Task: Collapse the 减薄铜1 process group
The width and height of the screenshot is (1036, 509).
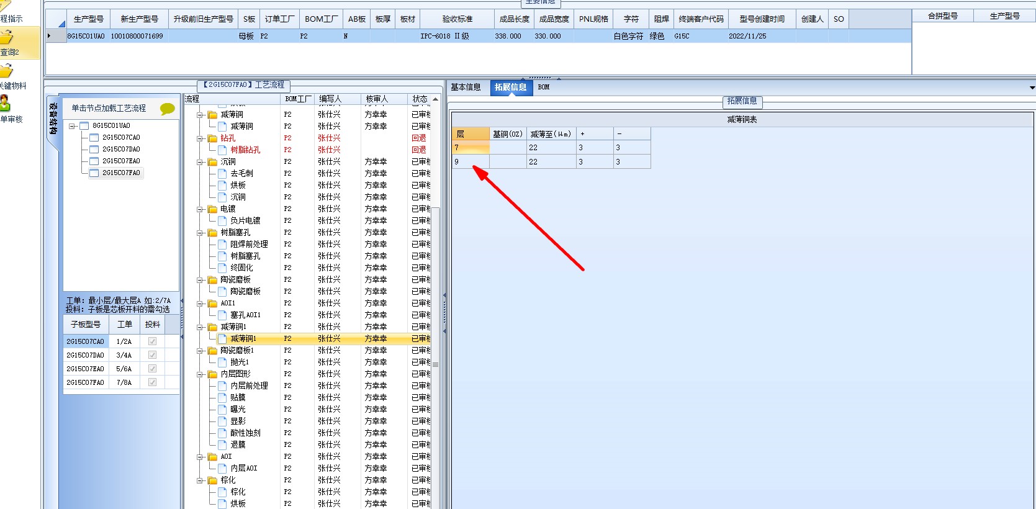Action: [x=200, y=327]
